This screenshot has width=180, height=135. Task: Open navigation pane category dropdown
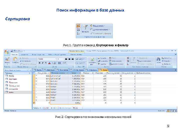coord(27,70)
